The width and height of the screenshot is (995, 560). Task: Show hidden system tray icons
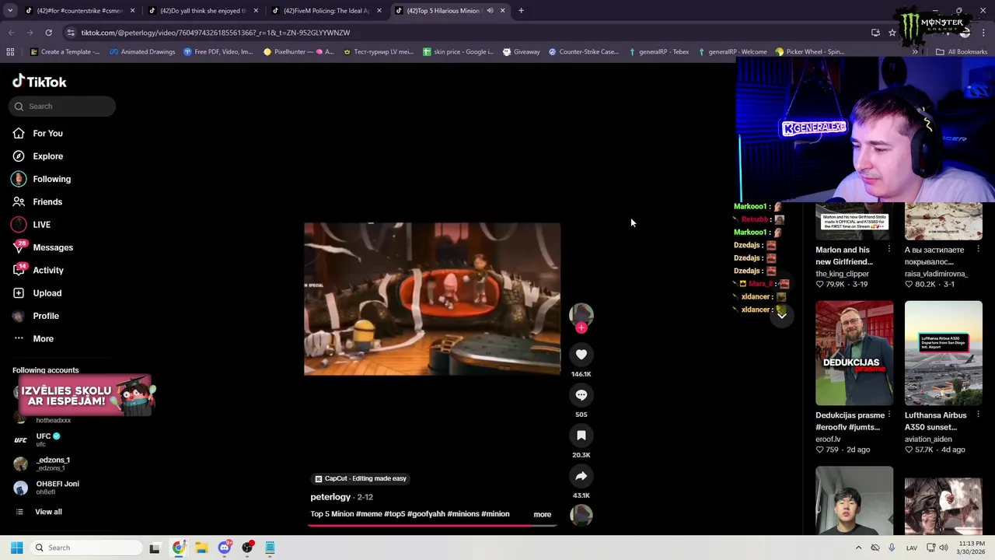pos(858,548)
